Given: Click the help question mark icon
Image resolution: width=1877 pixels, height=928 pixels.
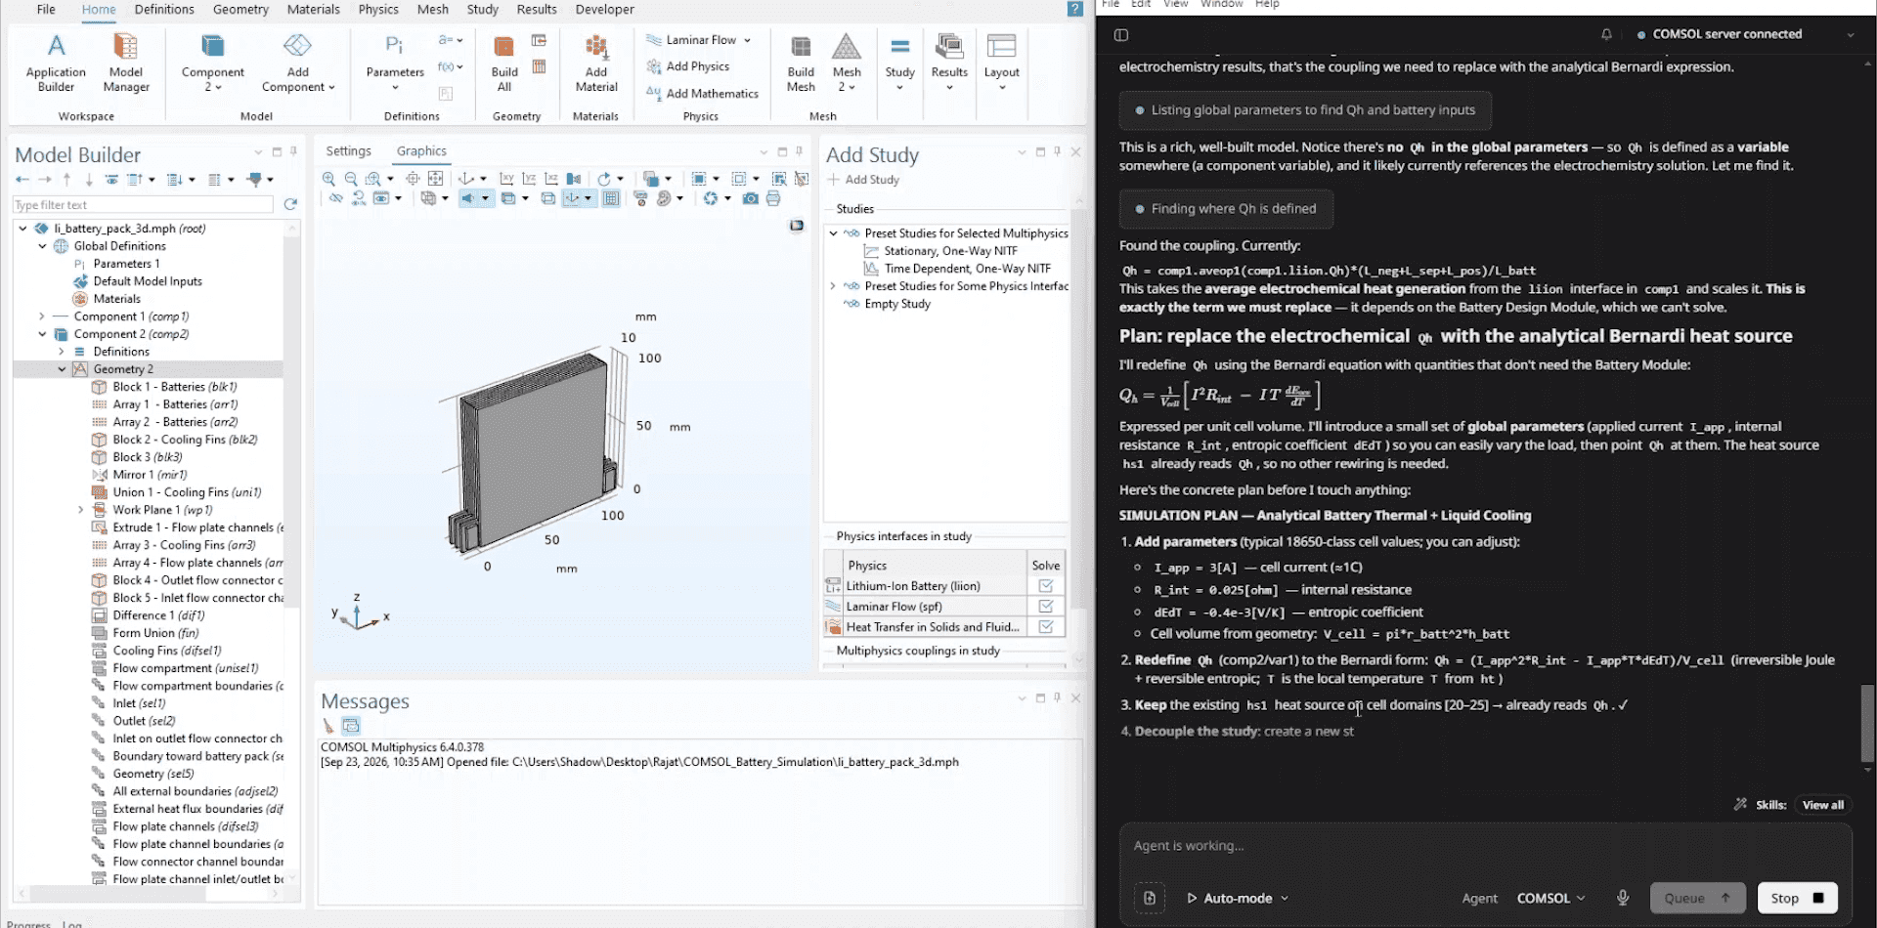Looking at the screenshot, I should coord(1075,9).
